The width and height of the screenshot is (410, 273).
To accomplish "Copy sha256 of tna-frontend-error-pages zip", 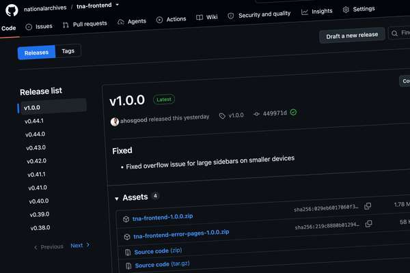I will point(369,224).
